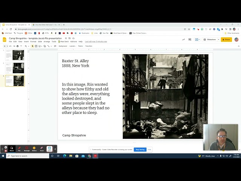Open the Insert menu
This screenshot has height=181, width=241.
pyautogui.click(x=26, y=41)
